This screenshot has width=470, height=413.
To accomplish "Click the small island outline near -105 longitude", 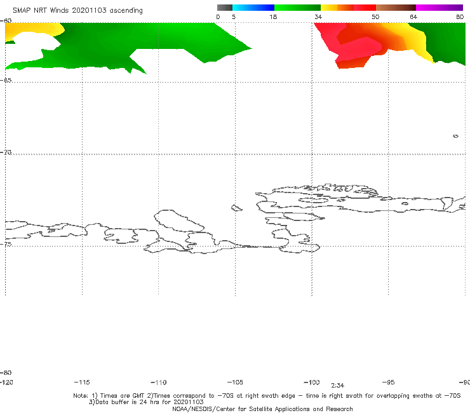I will (x=236, y=208).
